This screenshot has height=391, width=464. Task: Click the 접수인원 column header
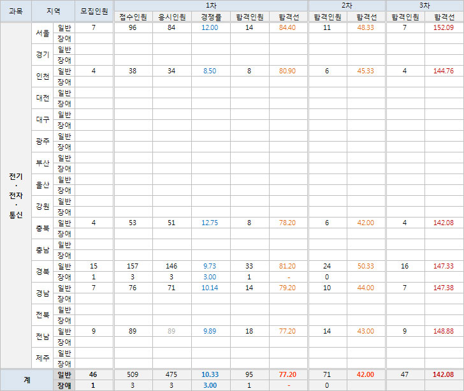pyautogui.click(x=133, y=17)
